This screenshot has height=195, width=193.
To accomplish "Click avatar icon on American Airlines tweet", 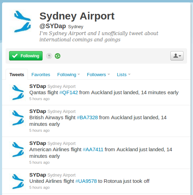I will (18, 149).
